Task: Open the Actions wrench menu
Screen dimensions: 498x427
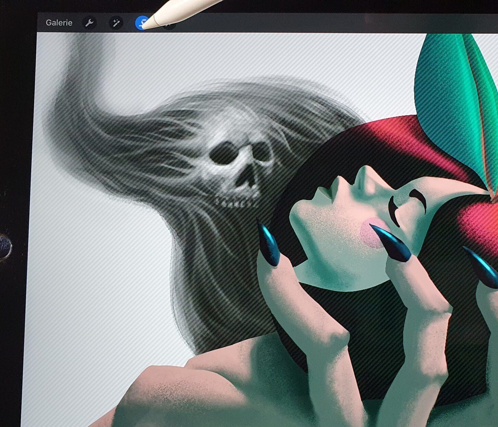Action: pos(89,23)
